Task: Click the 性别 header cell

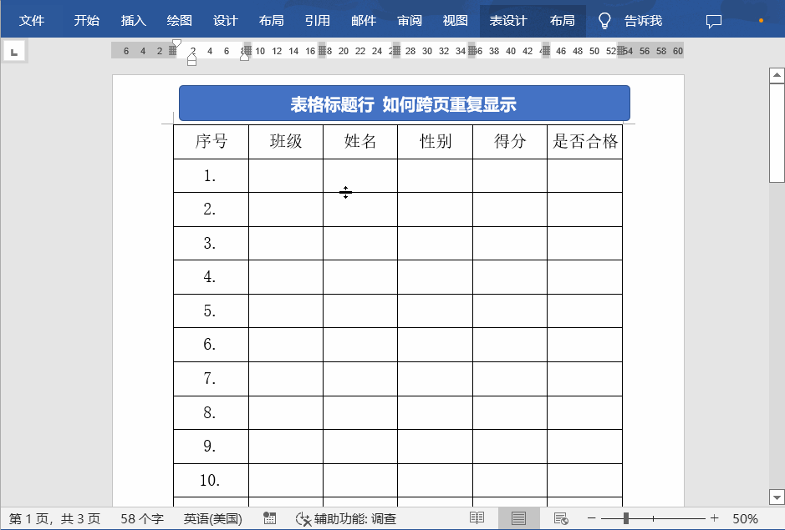Action: 435,142
